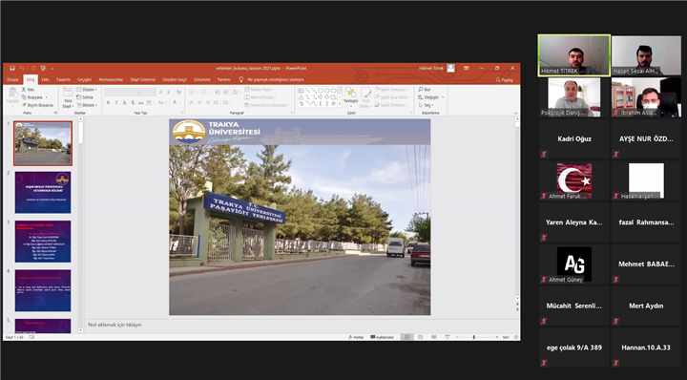Click the Paylaş share button
The image size is (687, 380).
pyautogui.click(x=505, y=80)
